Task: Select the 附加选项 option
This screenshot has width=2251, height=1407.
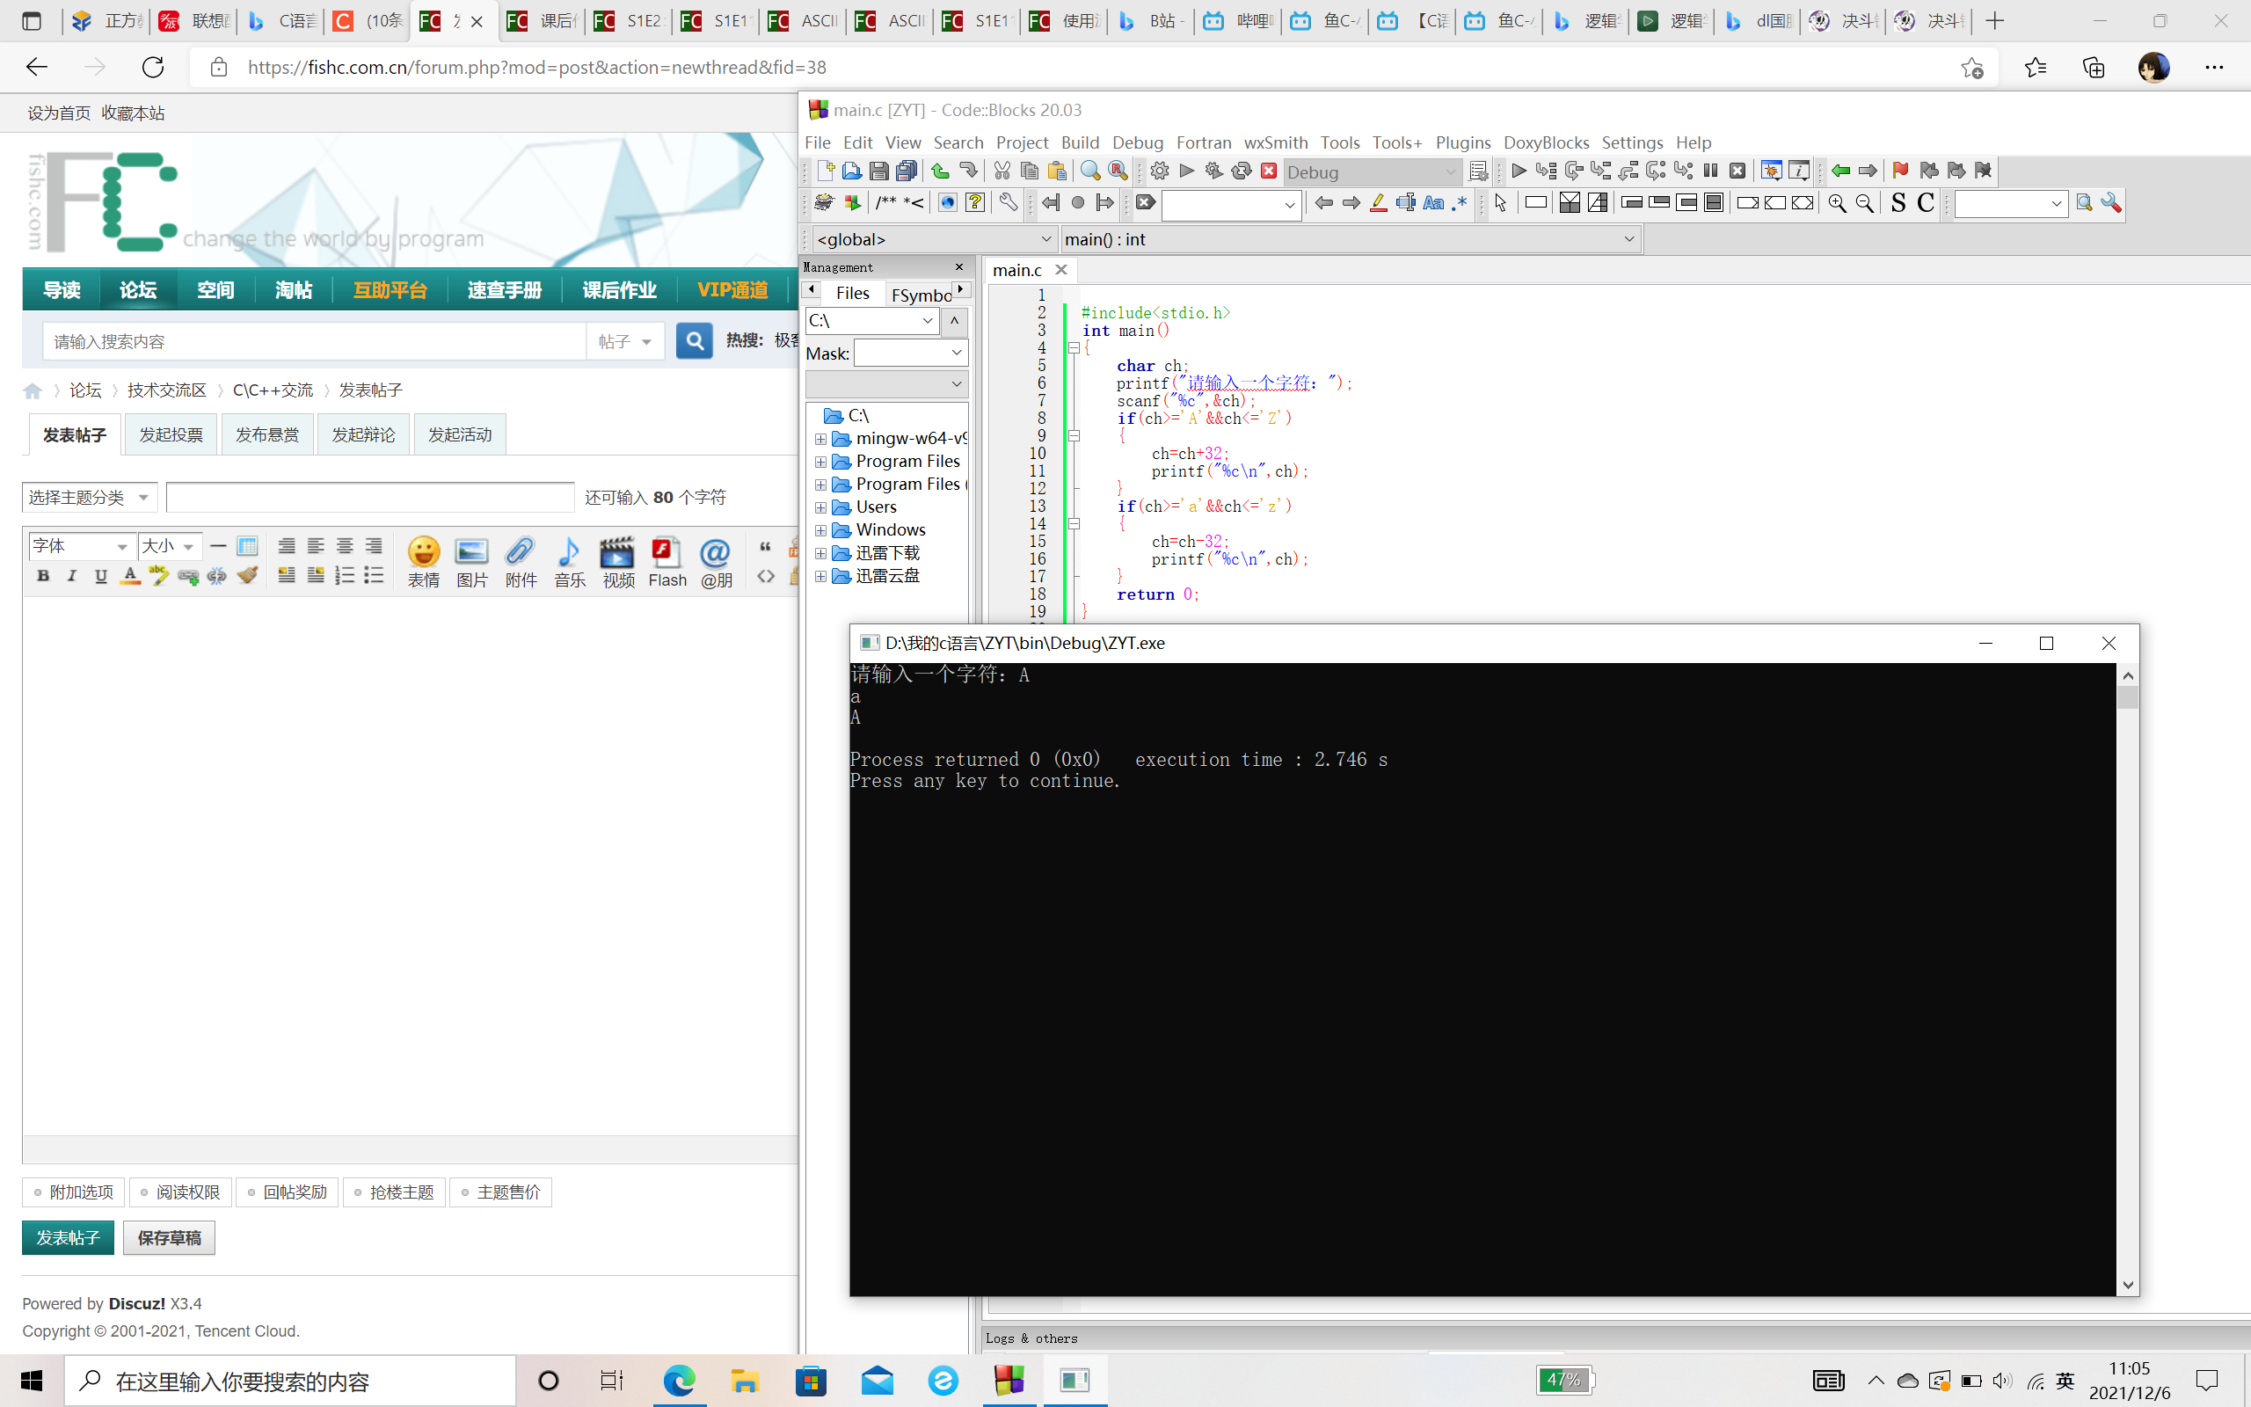Action: pyautogui.click(x=74, y=1192)
